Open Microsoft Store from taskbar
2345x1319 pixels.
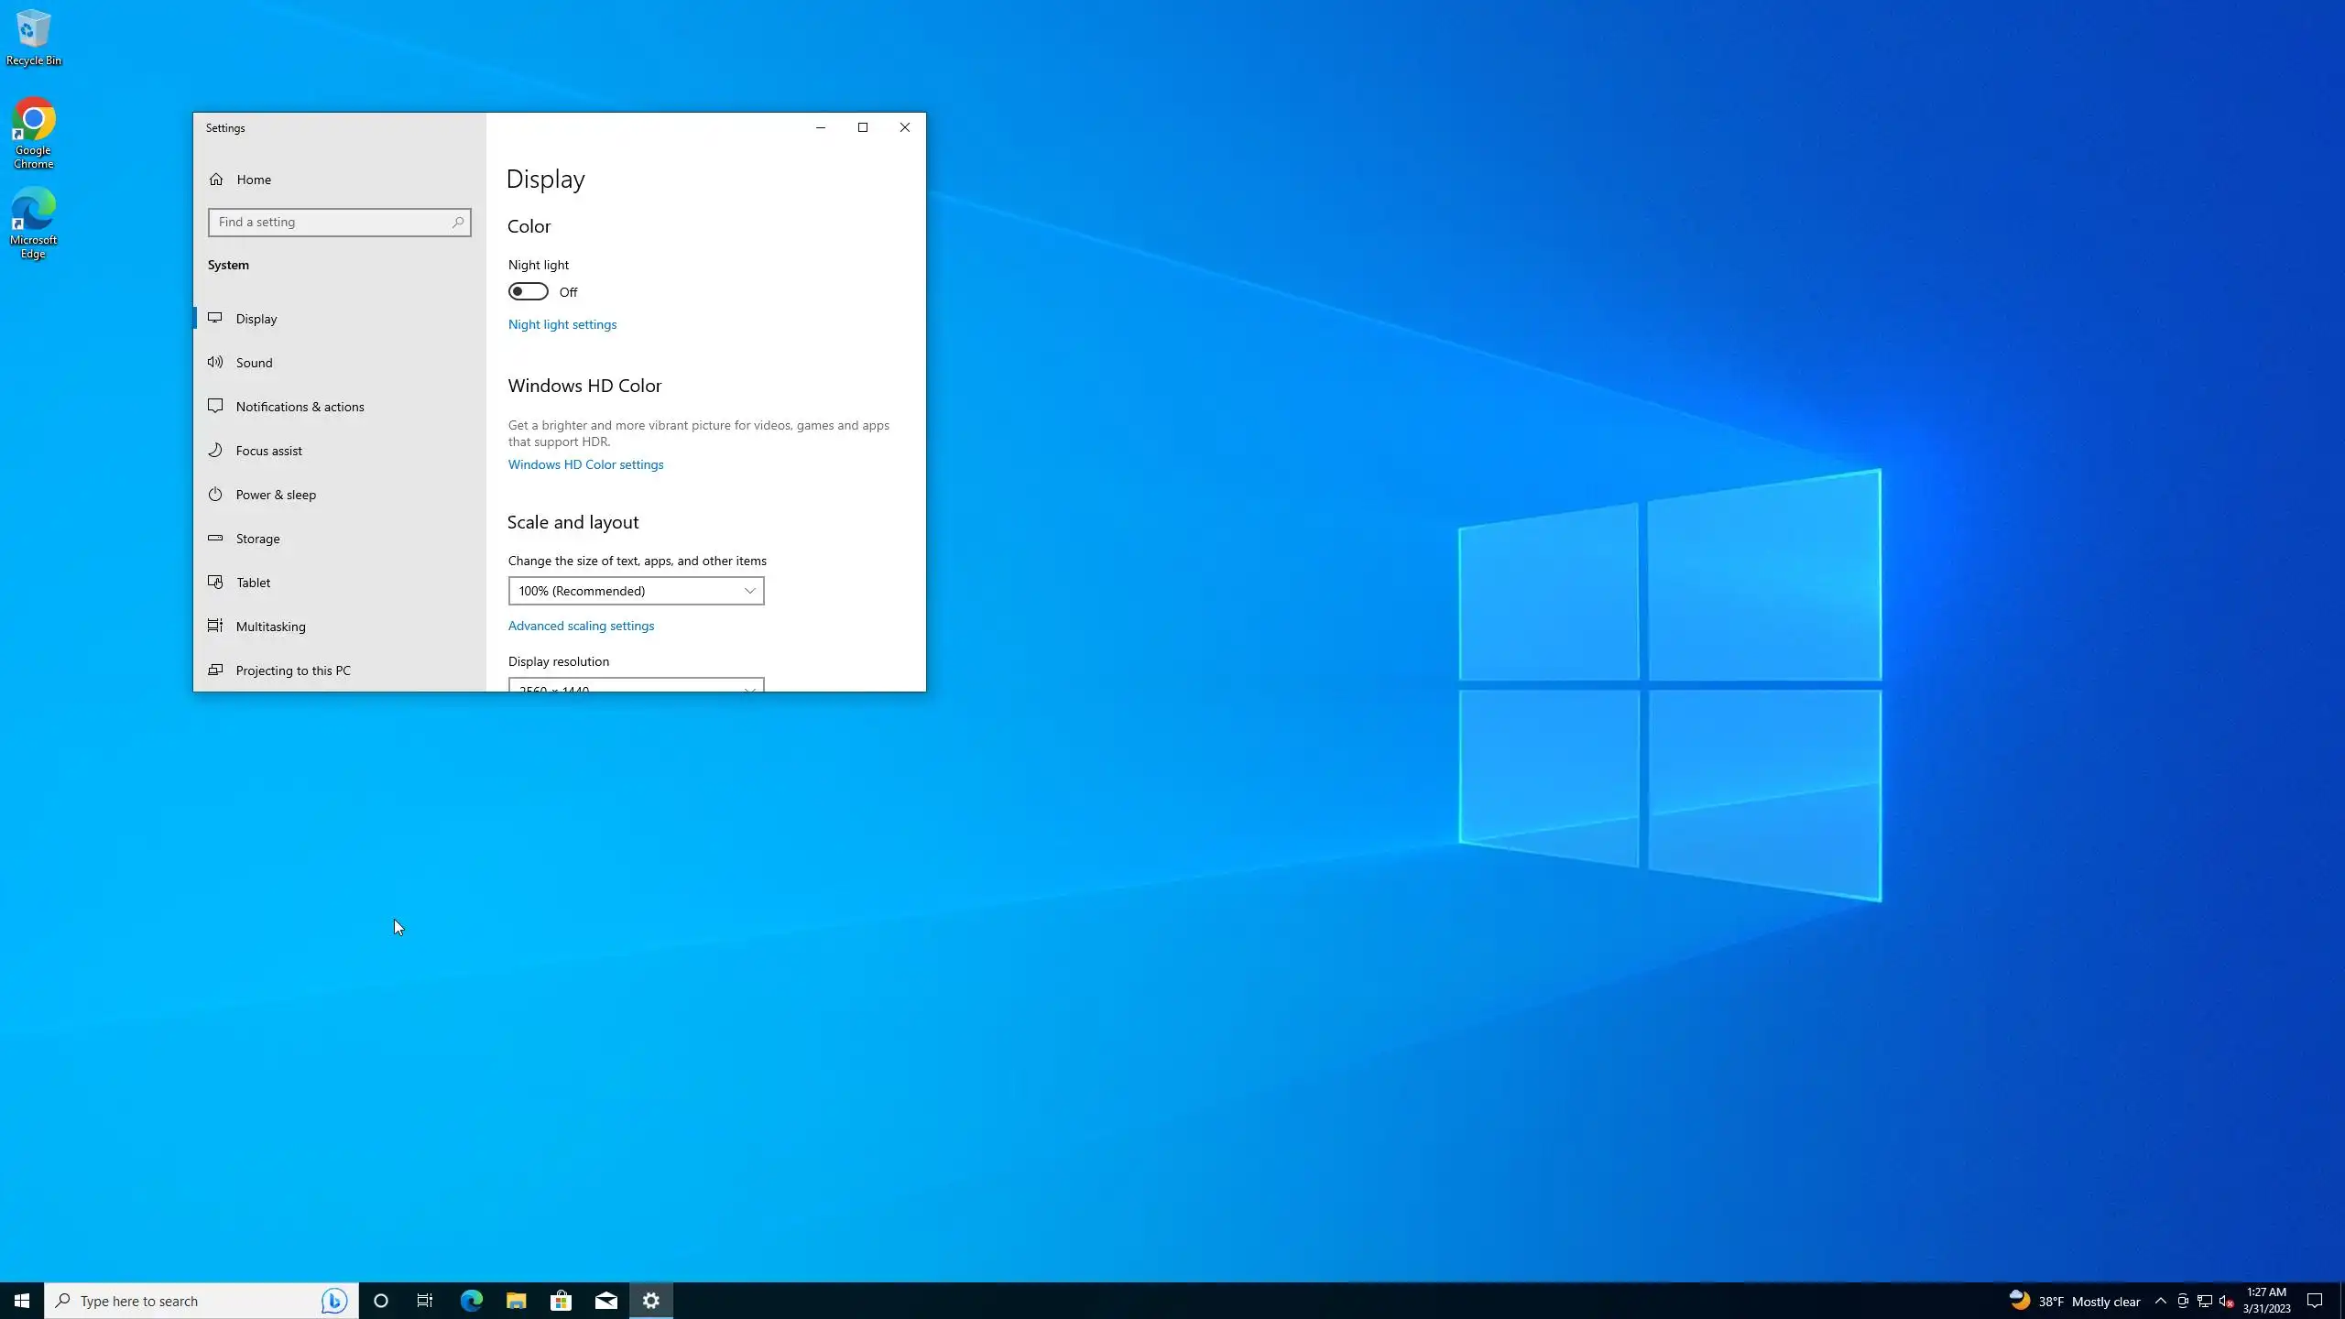[x=561, y=1301]
